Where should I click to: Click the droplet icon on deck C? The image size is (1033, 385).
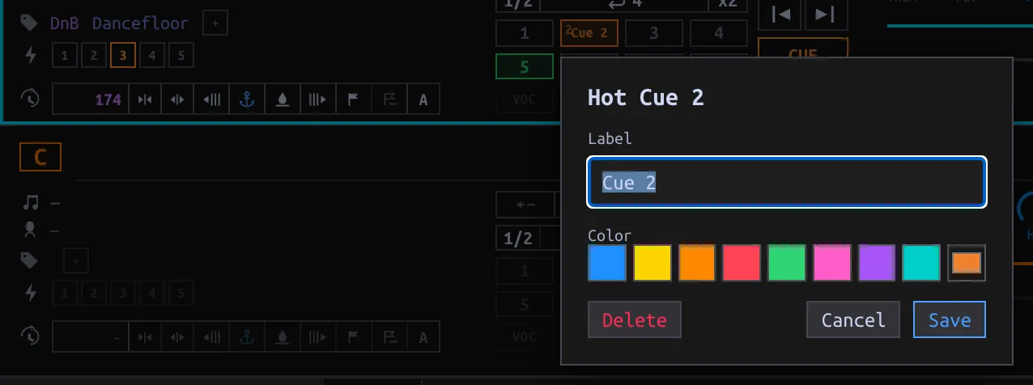pyautogui.click(x=282, y=336)
